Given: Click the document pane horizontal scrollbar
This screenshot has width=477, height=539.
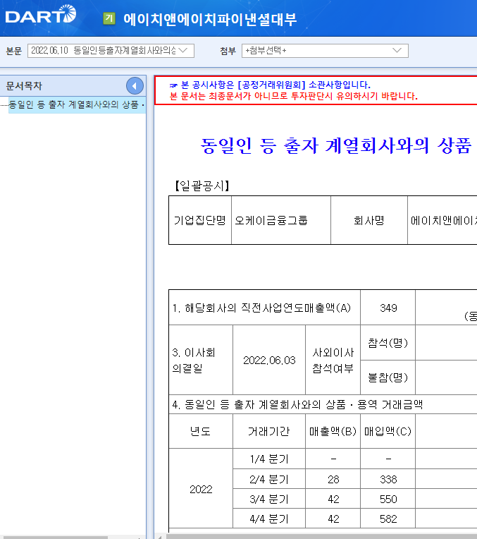Looking at the screenshot, I should tap(321, 537).
